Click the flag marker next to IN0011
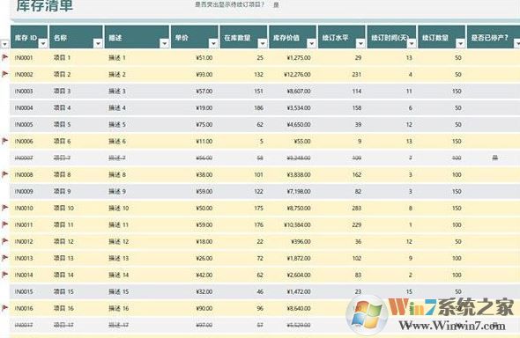Image resolution: width=520 pixels, height=338 pixels. [5, 224]
